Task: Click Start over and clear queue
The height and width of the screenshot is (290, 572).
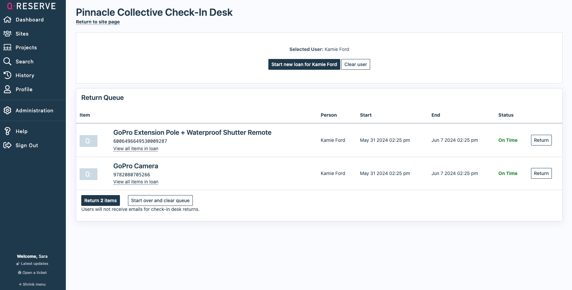Action: coord(160,200)
